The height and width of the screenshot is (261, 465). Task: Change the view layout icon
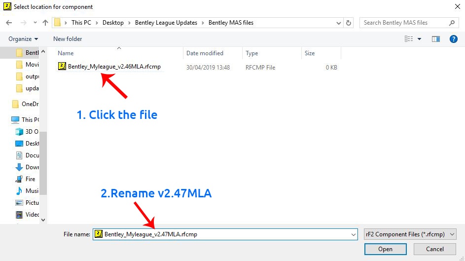[x=409, y=39]
